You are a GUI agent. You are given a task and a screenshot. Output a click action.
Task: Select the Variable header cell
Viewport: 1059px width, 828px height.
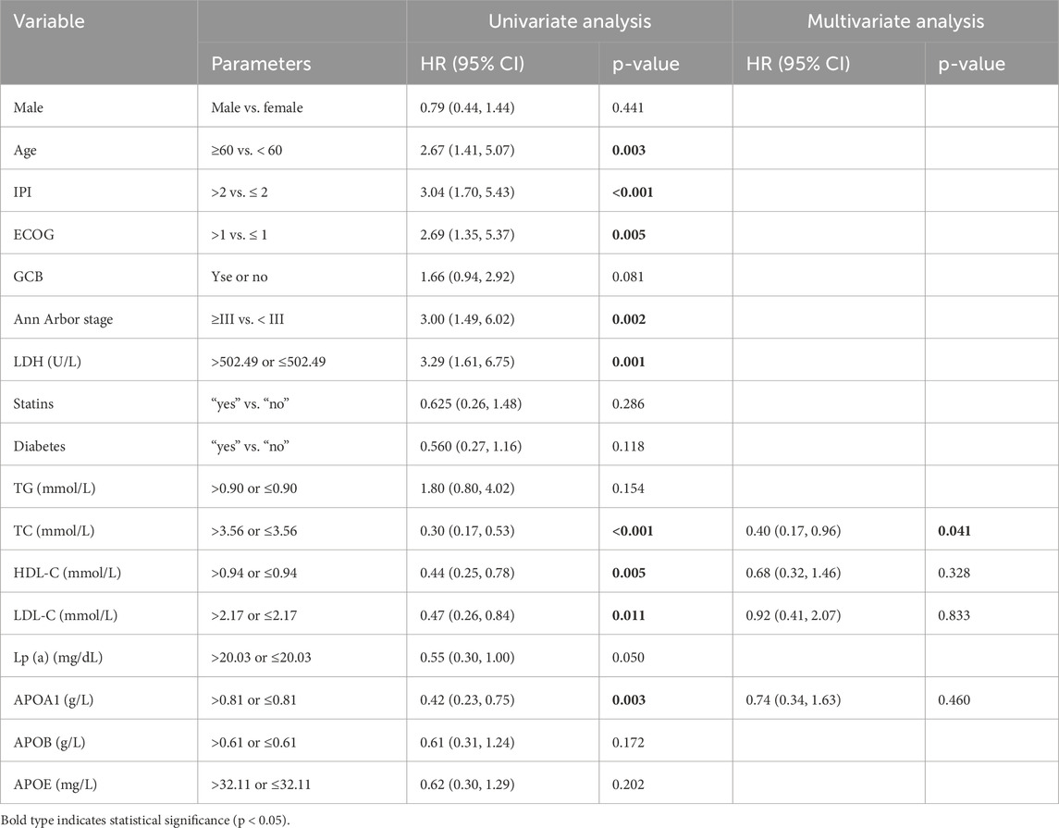(46, 21)
